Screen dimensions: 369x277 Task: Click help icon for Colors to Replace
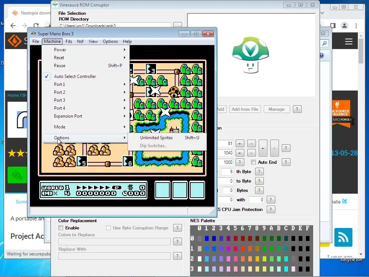[177, 241]
